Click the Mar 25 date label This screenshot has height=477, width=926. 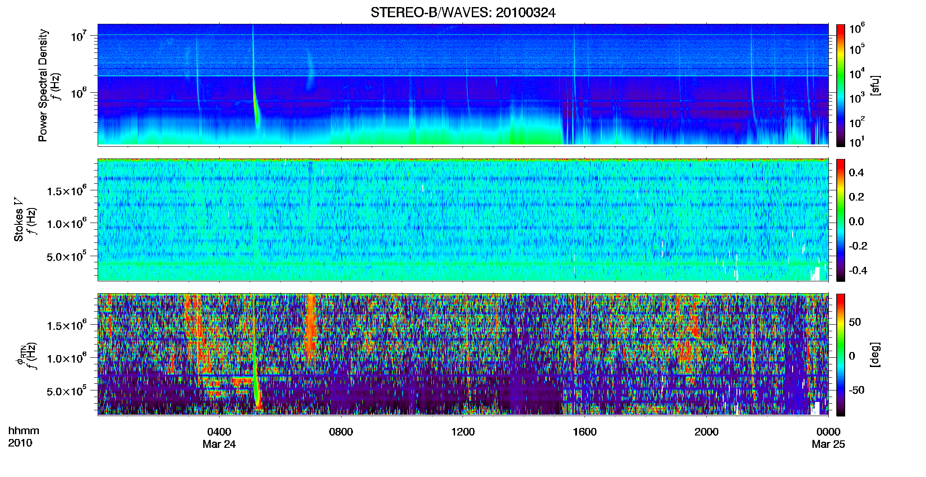point(828,444)
